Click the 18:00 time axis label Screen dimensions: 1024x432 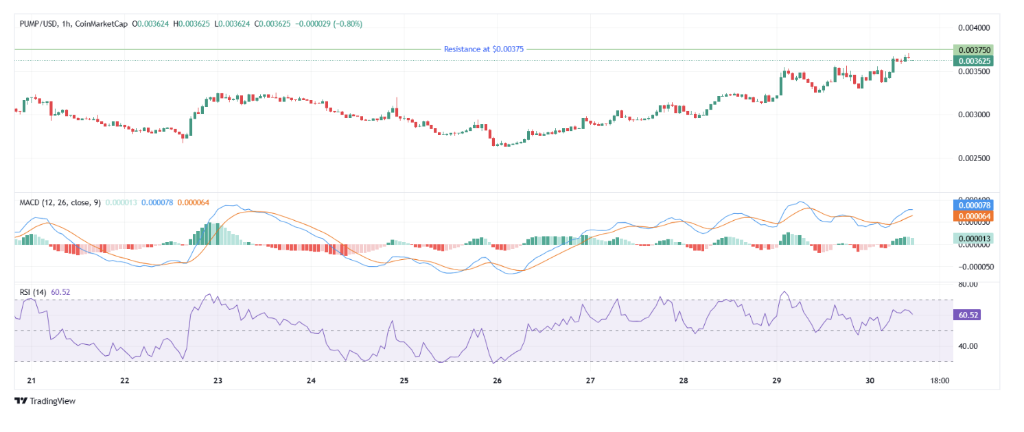tap(939, 381)
